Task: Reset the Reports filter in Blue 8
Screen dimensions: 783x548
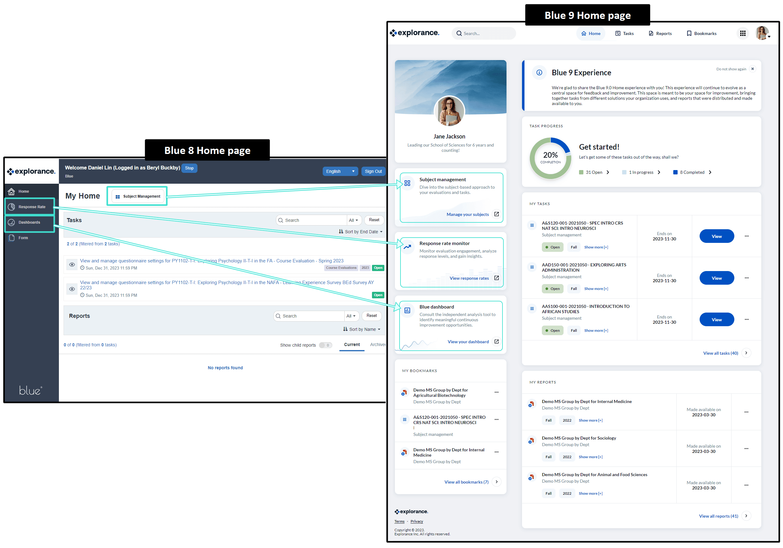Action: (372, 316)
